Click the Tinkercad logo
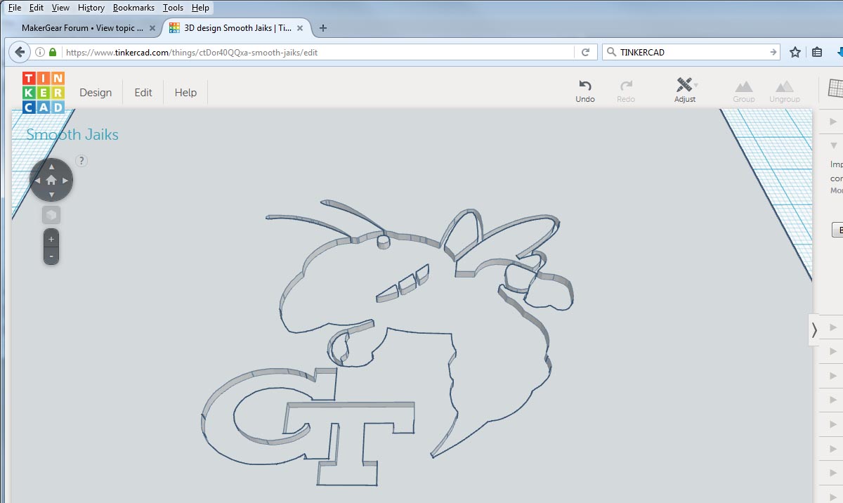The width and height of the screenshot is (843, 503). pyautogui.click(x=43, y=93)
